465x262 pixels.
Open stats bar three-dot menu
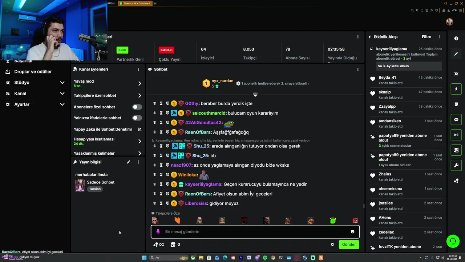358,37
